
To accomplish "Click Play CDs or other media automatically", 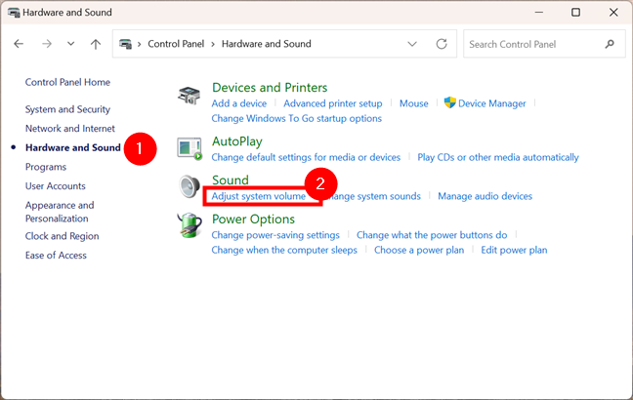I will (x=498, y=157).
